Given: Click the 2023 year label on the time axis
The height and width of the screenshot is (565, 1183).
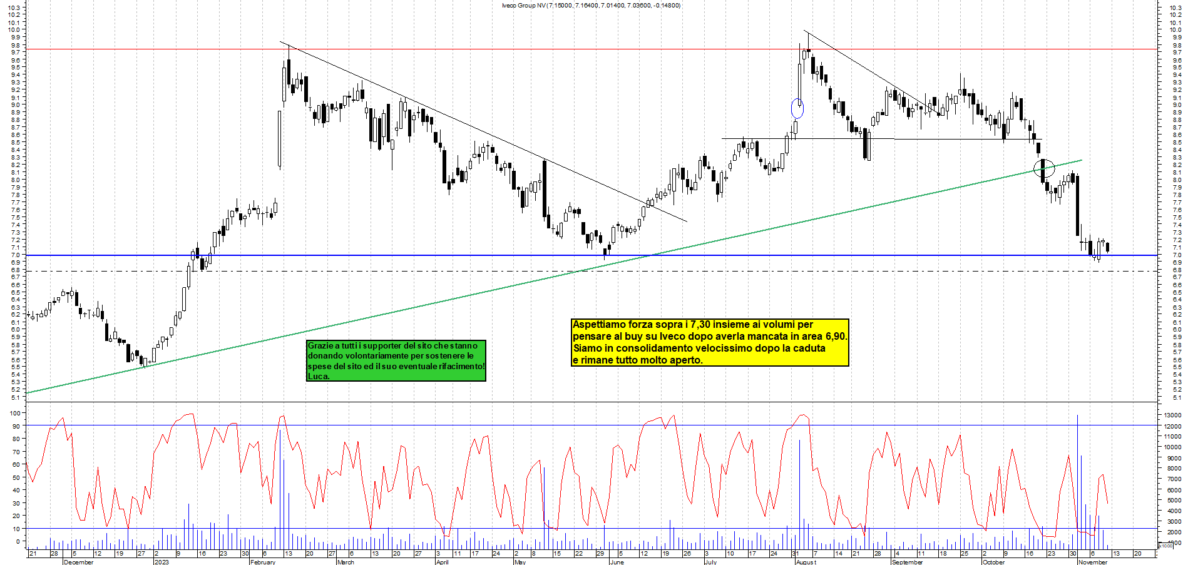Looking at the screenshot, I should point(161,562).
